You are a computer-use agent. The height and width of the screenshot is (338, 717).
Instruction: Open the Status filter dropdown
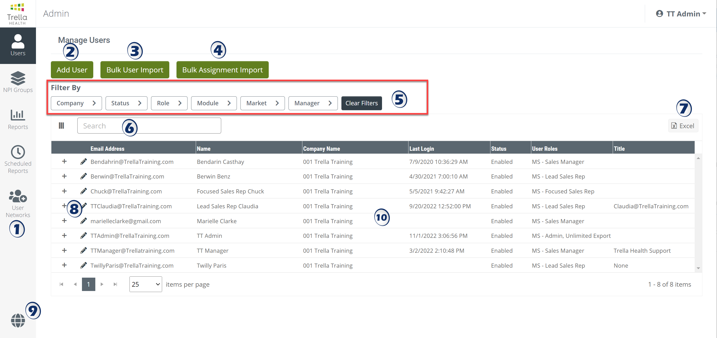click(126, 103)
